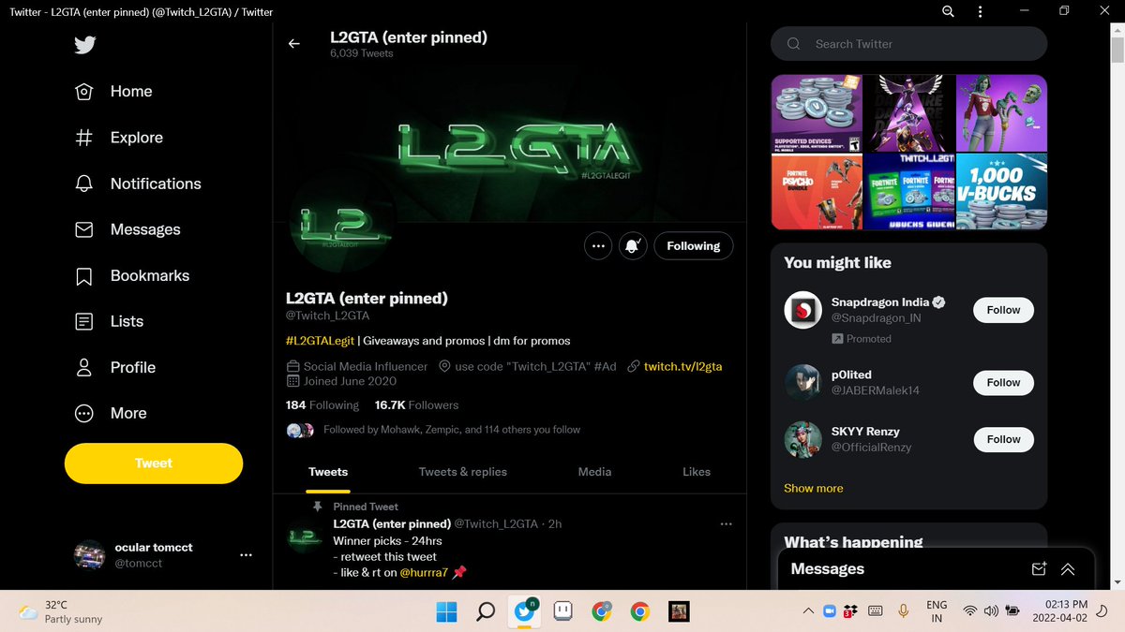Click the game app taskbar icon

tap(679, 612)
